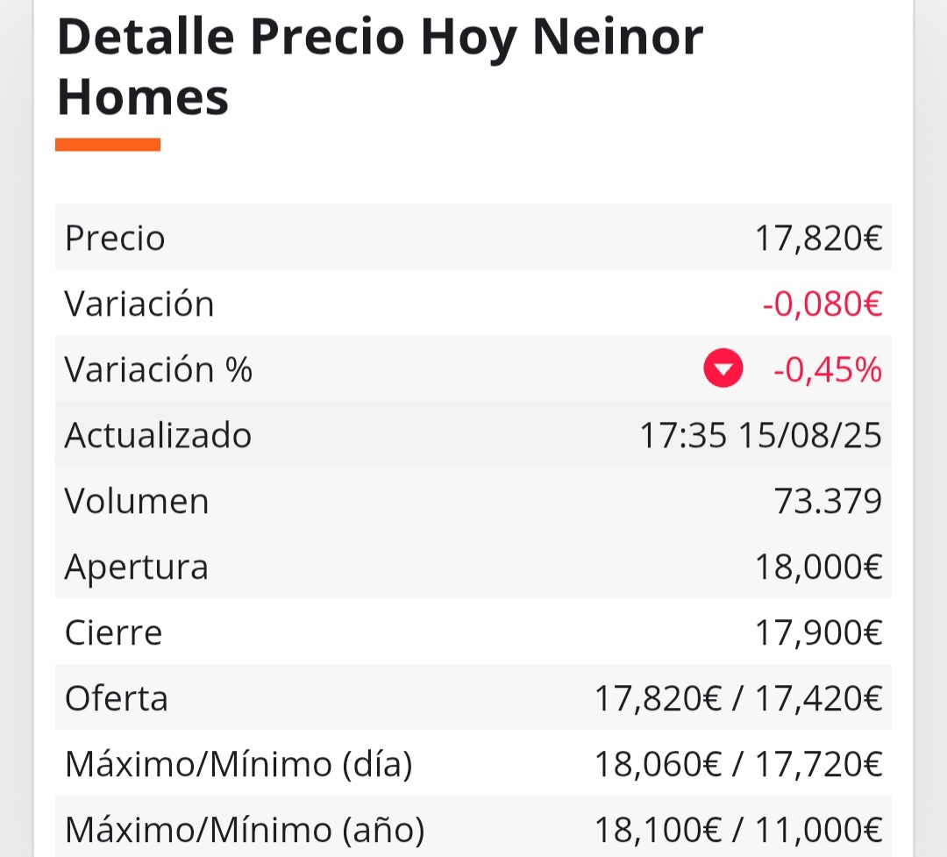Image resolution: width=947 pixels, height=857 pixels.
Task: Click the yearly Máximo/Mínimo values
Action: pyautogui.click(x=738, y=830)
